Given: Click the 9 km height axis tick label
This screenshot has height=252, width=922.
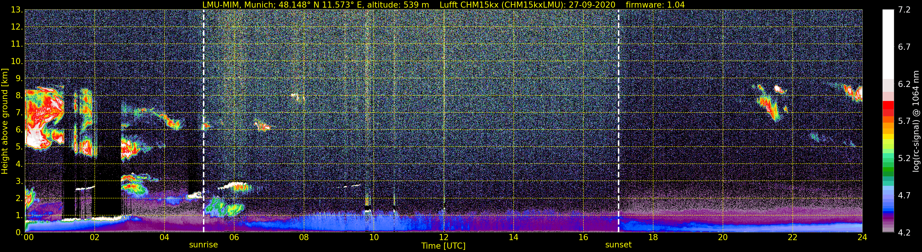Looking at the screenshot, I should click(x=19, y=78).
